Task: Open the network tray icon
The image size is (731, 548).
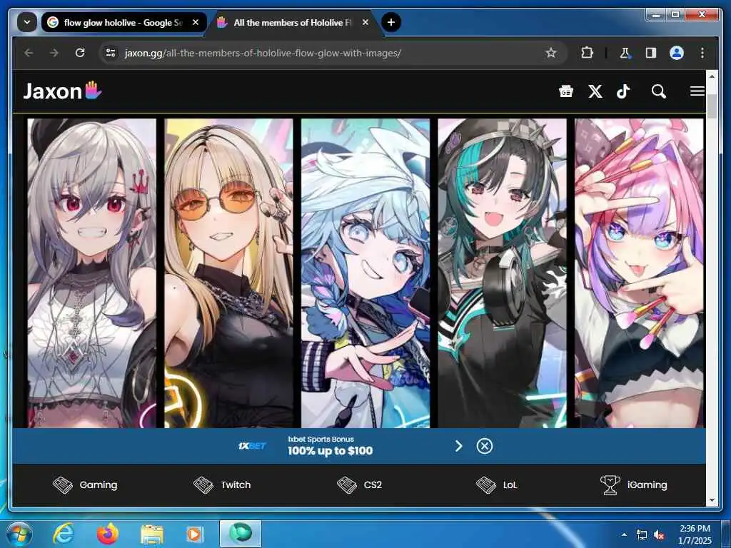Action: click(x=642, y=534)
